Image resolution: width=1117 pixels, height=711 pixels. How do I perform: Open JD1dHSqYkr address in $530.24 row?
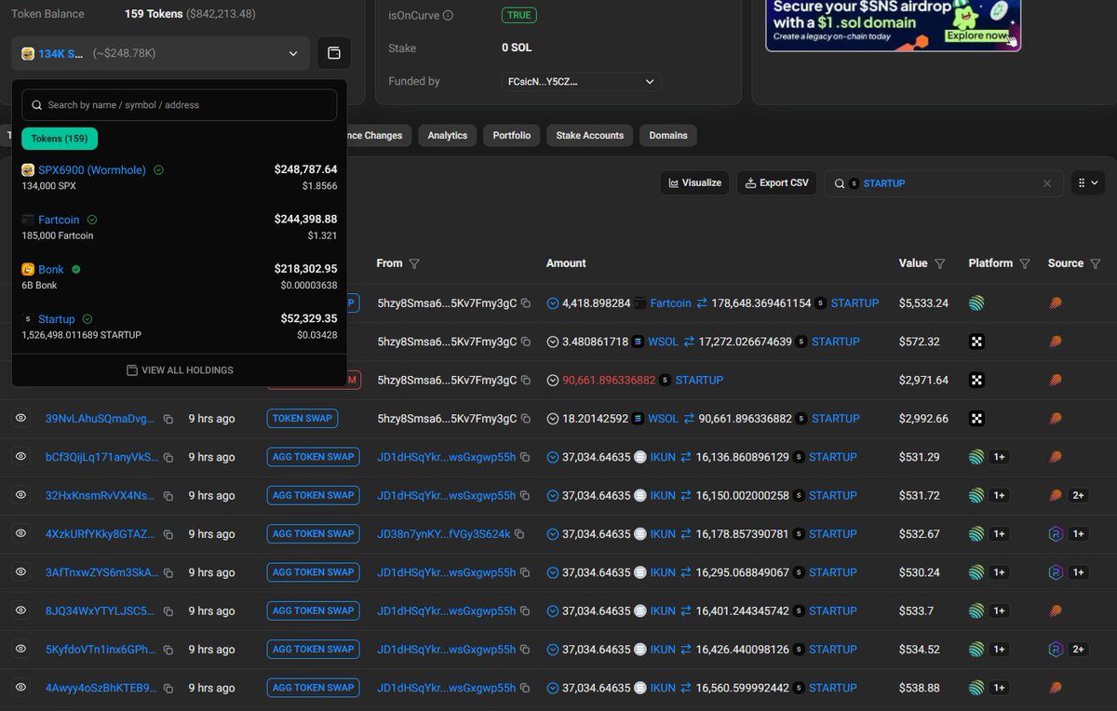(x=446, y=572)
